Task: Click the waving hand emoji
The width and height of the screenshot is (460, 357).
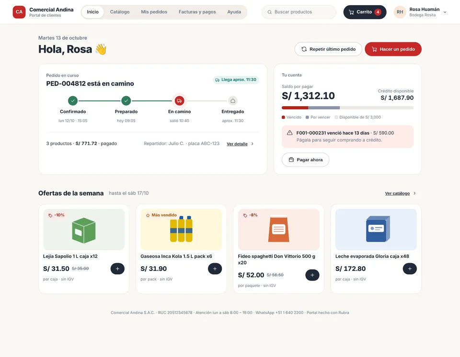Action: tap(101, 49)
